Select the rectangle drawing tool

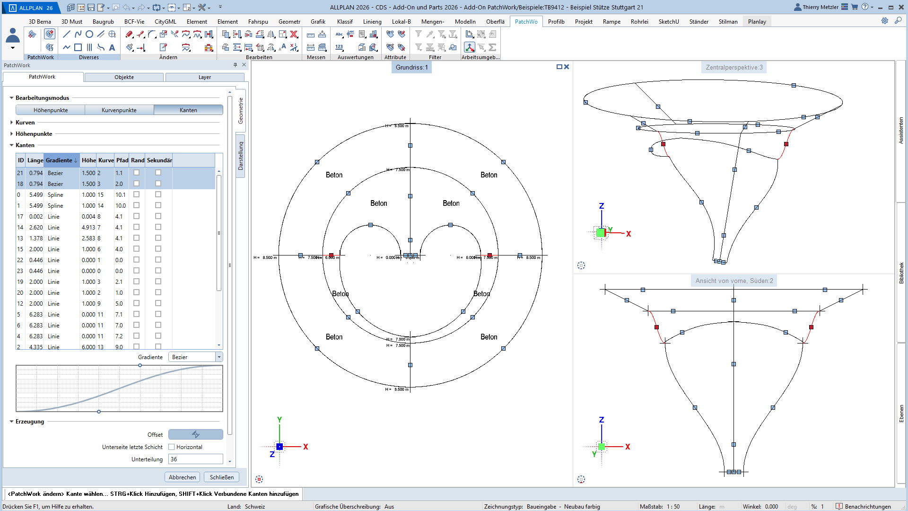coord(78,47)
